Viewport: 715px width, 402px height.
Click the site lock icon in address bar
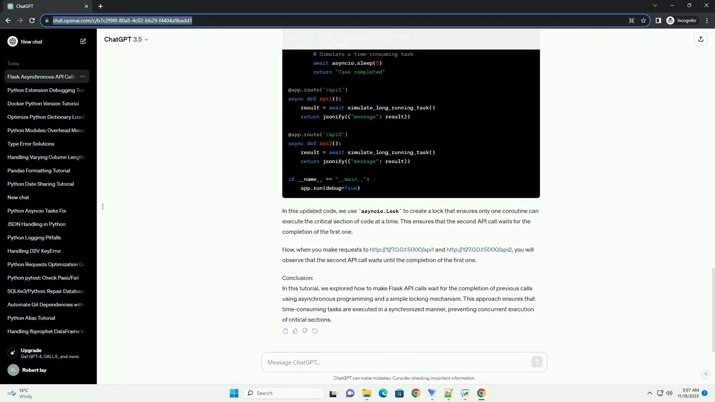coord(47,21)
